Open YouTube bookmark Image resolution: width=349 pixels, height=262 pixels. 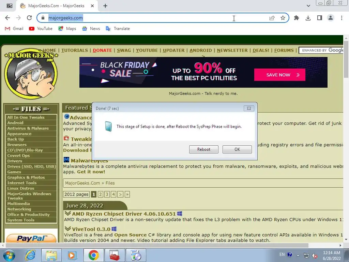pyautogui.click(x=41, y=29)
